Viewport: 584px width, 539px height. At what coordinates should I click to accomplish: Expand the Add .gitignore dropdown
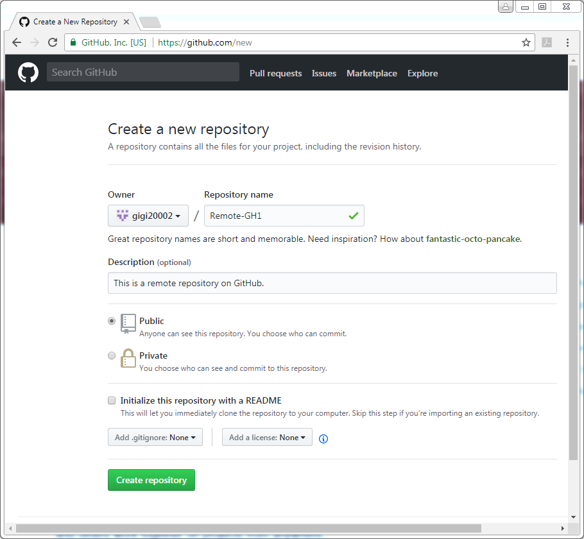155,437
